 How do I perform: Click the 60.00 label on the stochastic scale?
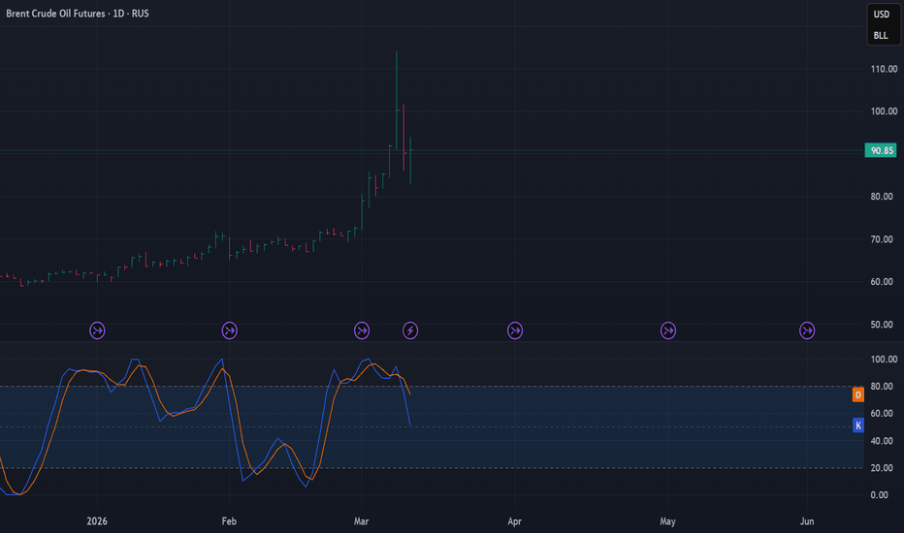pos(882,413)
